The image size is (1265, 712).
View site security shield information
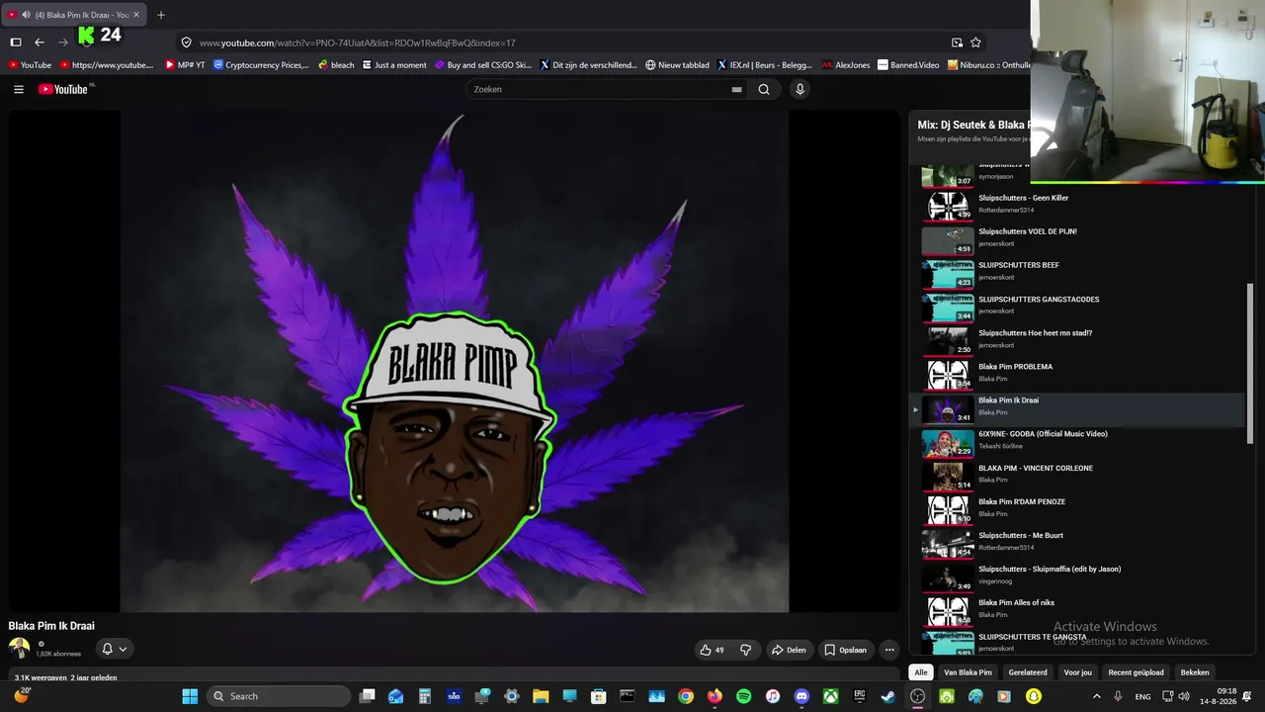click(186, 43)
